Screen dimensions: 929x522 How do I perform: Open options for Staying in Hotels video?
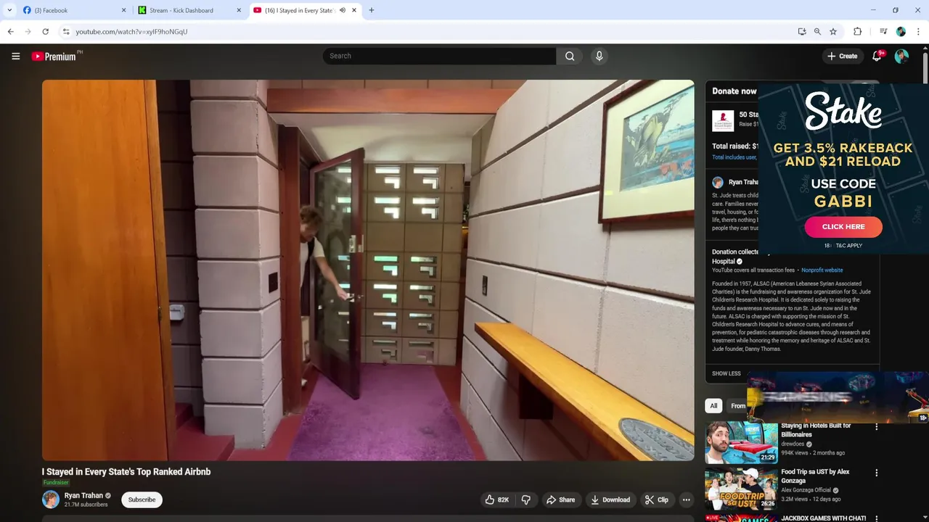(x=876, y=427)
